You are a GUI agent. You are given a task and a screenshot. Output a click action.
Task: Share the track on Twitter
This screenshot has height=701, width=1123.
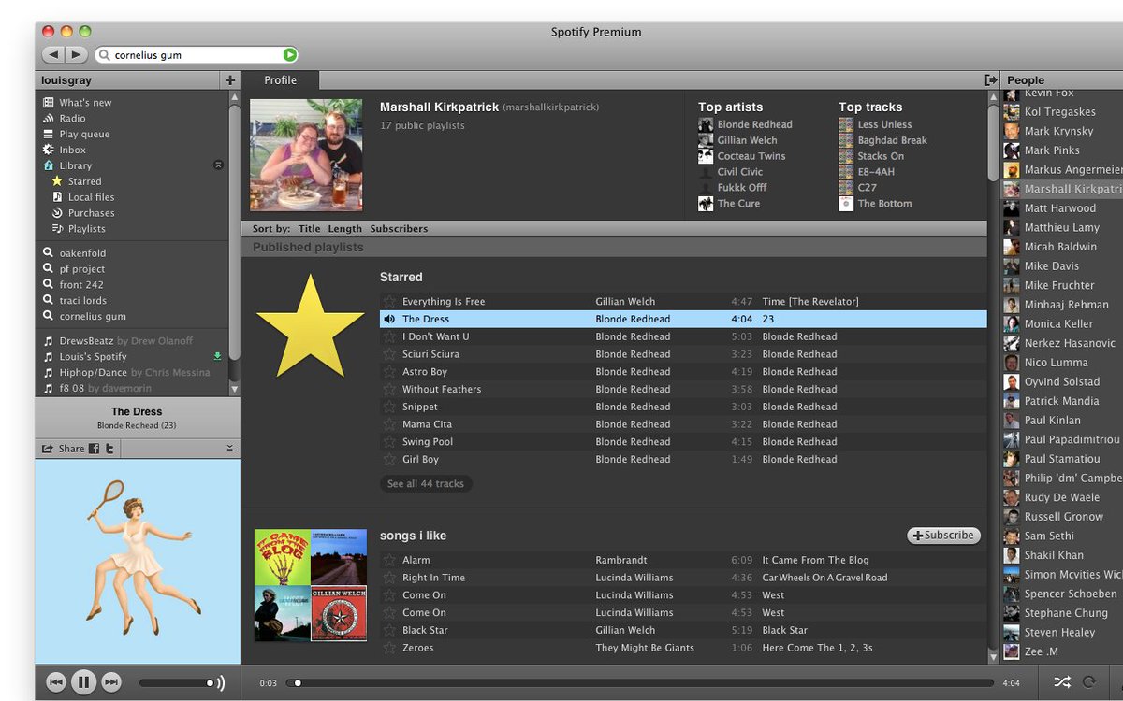109,449
